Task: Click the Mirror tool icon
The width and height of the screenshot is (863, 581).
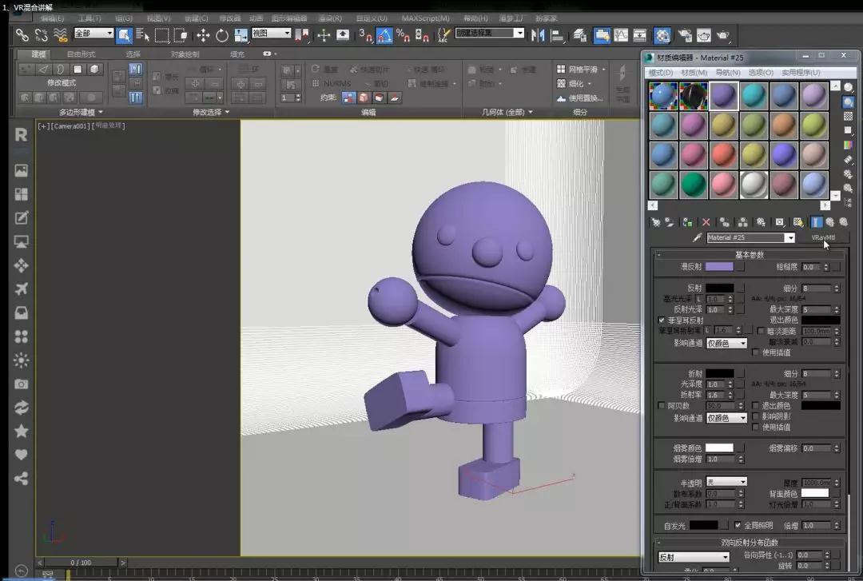Action: 538,36
